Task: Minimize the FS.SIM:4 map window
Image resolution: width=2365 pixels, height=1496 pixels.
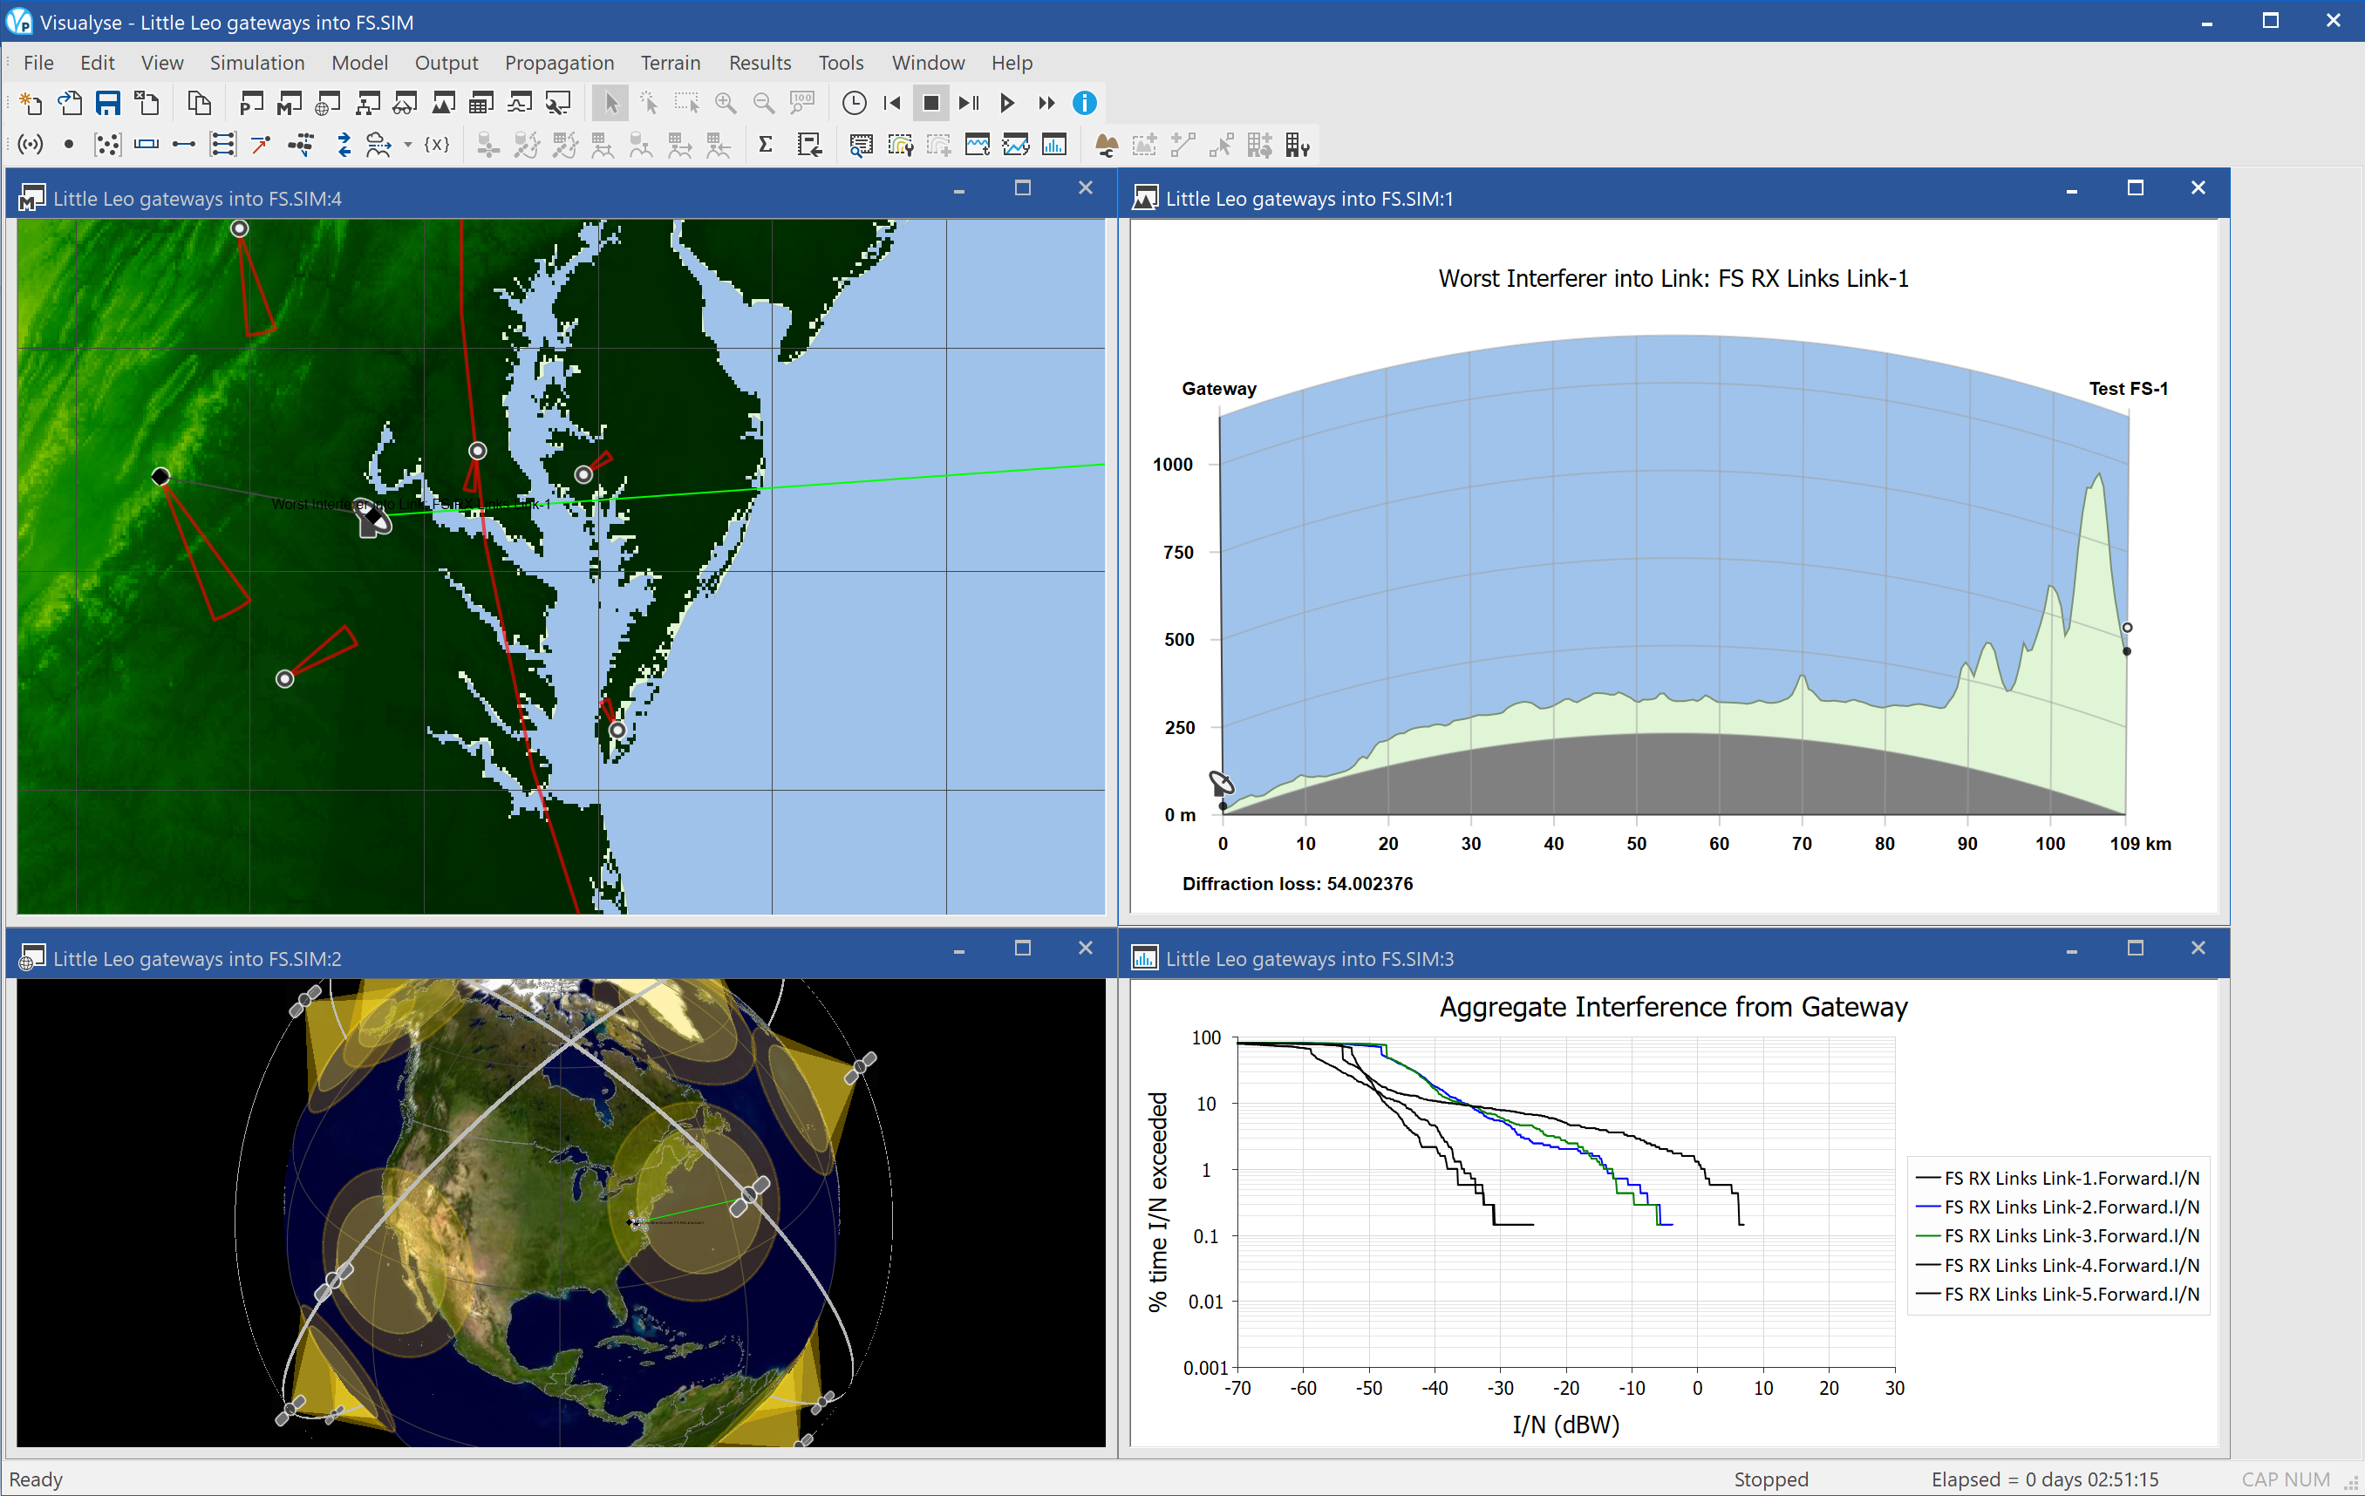Action: coord(958,188)
